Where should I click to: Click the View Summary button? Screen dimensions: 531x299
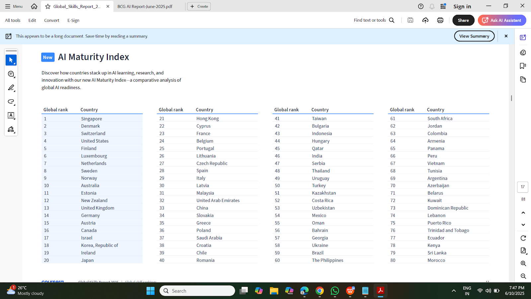(x=474, y=36)
